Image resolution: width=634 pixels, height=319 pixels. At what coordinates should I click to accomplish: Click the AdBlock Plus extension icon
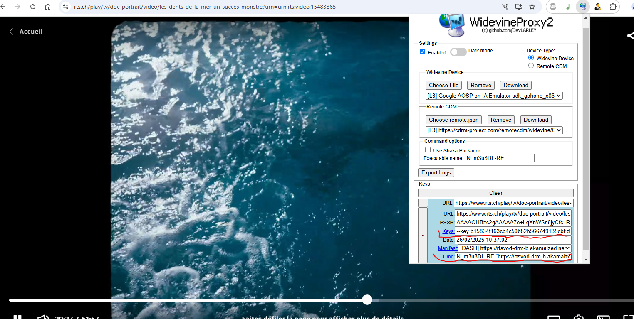[553, 7]
